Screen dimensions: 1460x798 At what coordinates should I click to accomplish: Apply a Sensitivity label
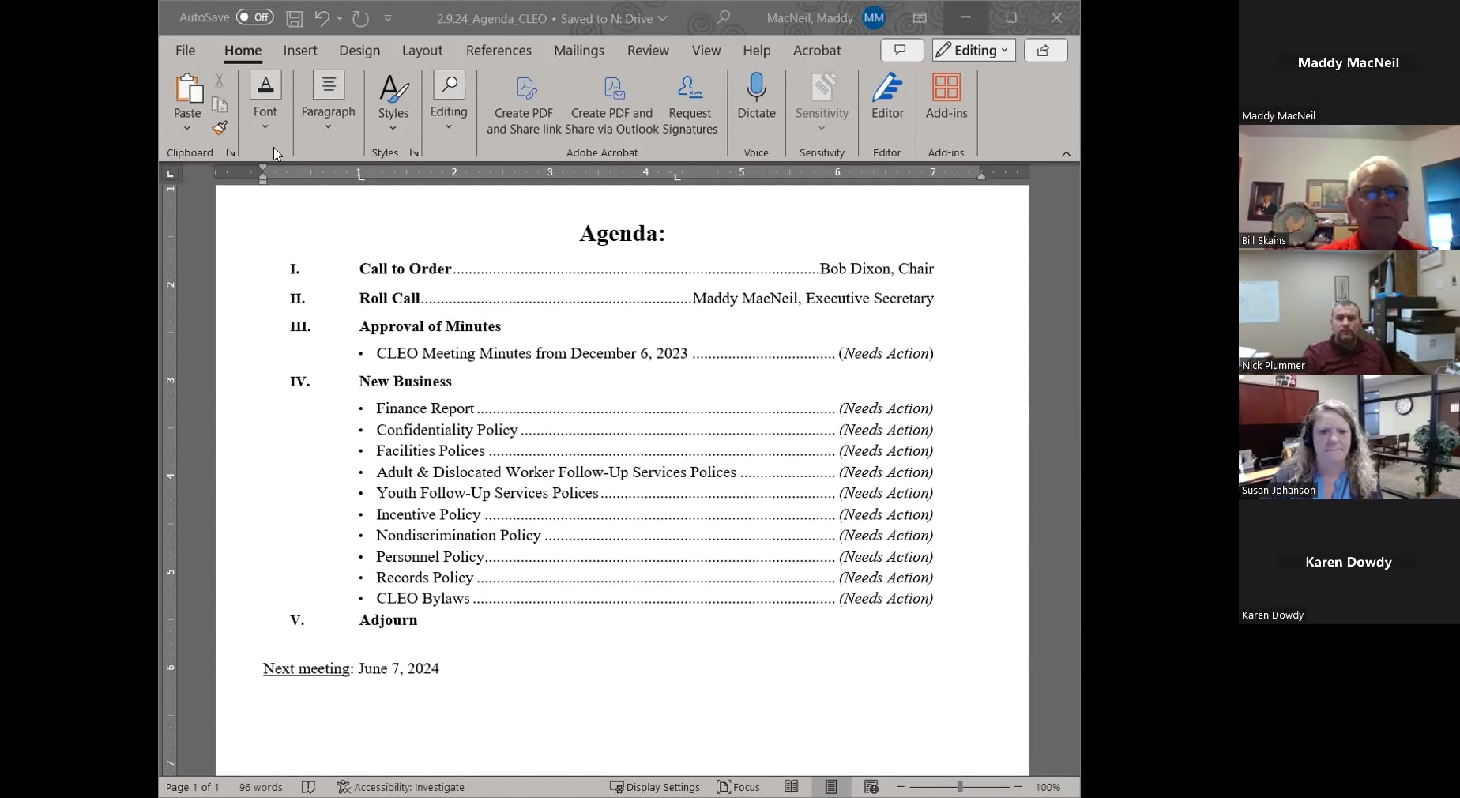pos(821,99)
